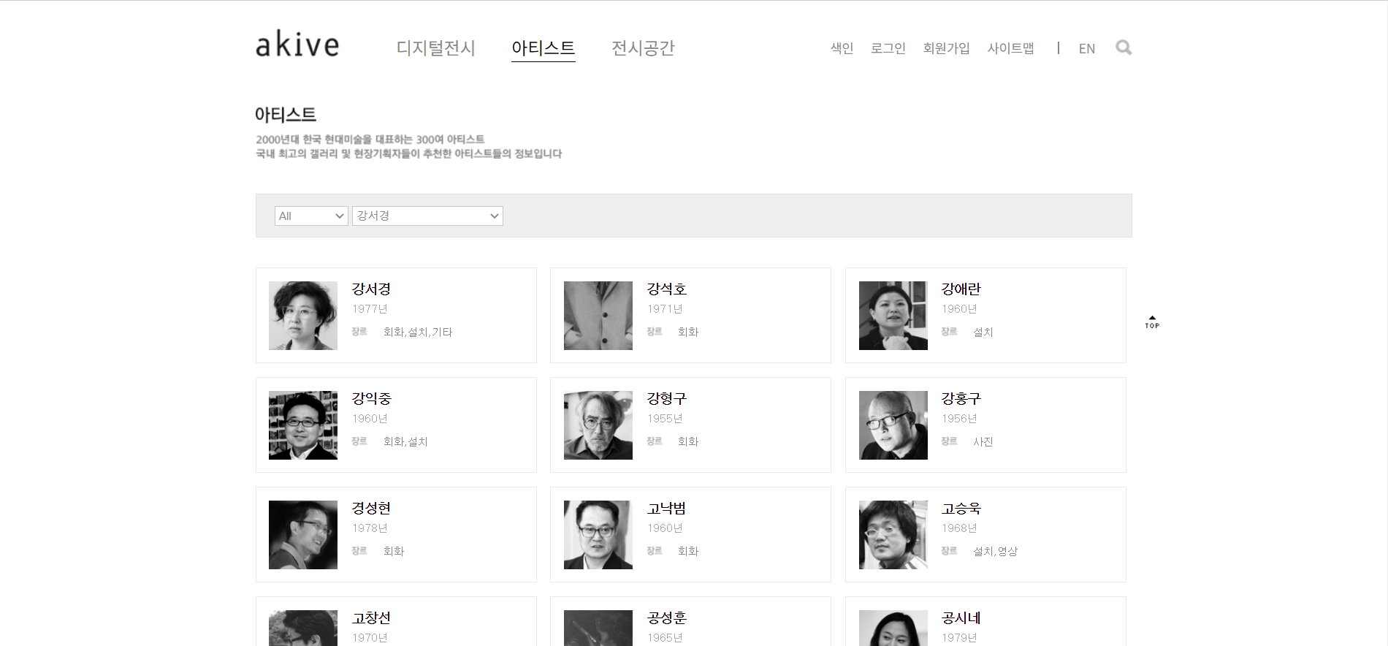Click the TOP scroll-up arrow

tap(1152, 322)
